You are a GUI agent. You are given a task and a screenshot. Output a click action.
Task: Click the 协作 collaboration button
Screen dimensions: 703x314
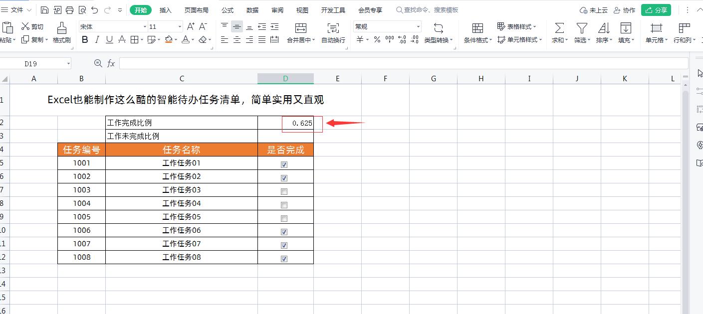pyautogui.click(x=624, y=9)
